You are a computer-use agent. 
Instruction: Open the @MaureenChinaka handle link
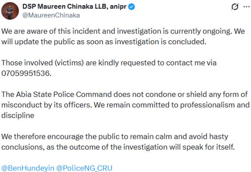[51, 15]
